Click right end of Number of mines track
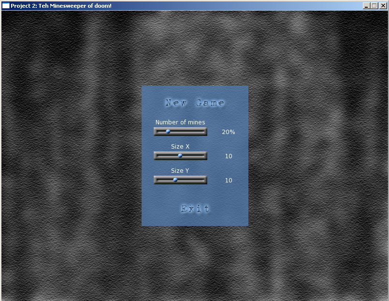 click(x=203, y=132)
